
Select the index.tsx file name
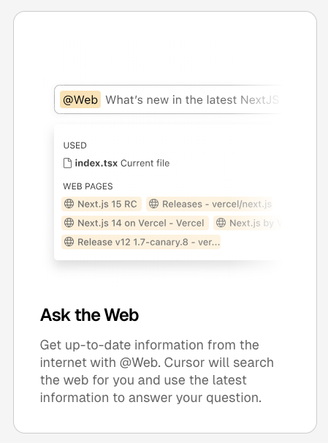pos(96,163)
